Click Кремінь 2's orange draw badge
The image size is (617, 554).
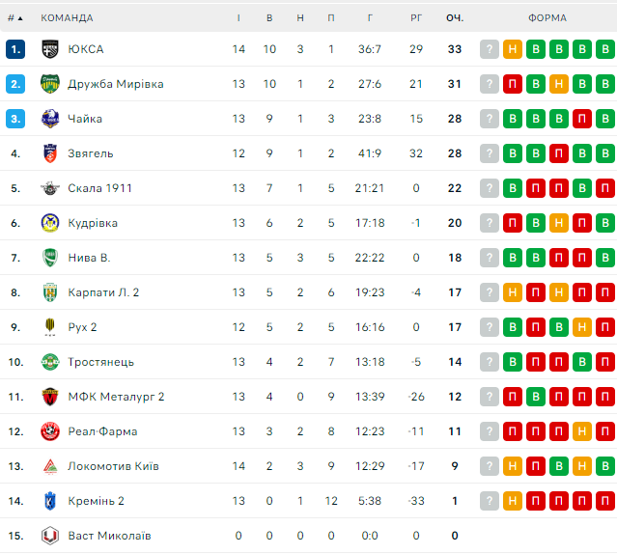pyautogui.click(x=513, y=501)
